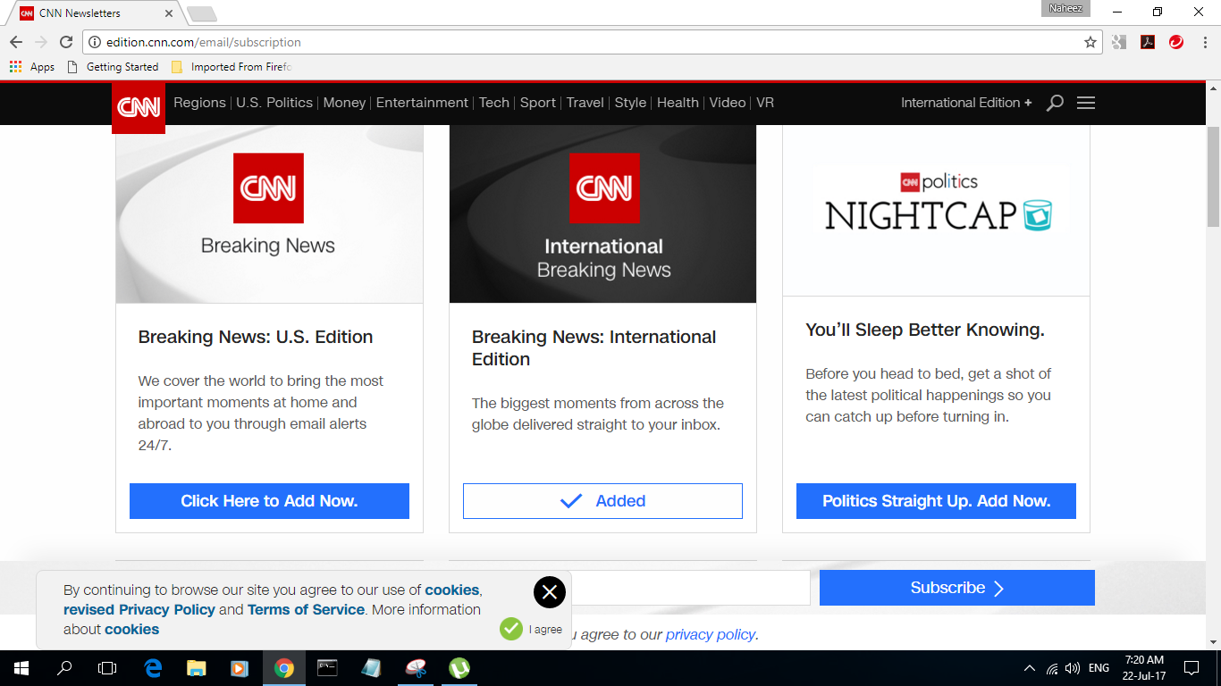Open the network icon in the system tray
The width and height of the screenshot is (1221, 686).
(x=1052, y=668)
